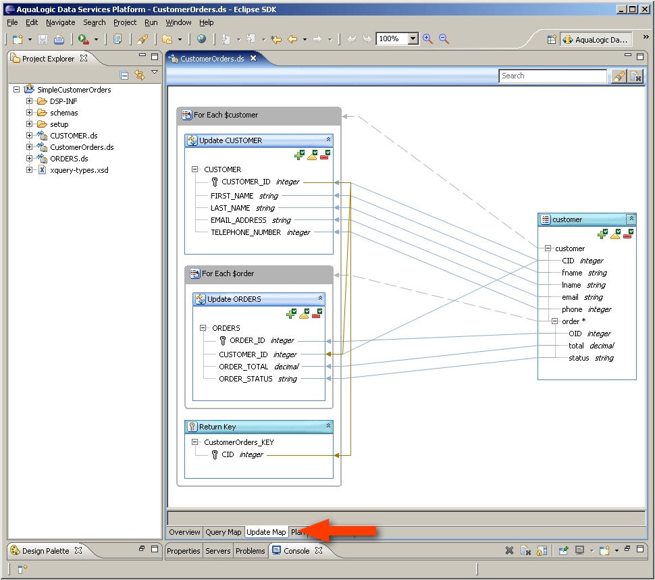Toggle the create (plus) option on customer block

603,234
